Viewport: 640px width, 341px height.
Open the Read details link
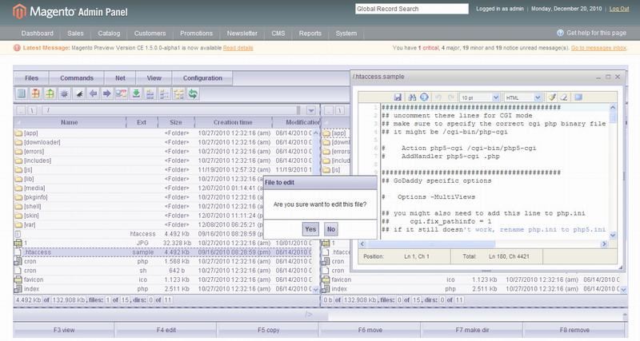(238, 48)
